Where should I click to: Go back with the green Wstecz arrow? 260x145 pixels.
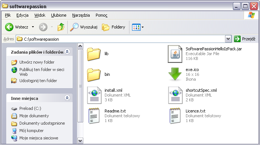click(x=9, y=27)
